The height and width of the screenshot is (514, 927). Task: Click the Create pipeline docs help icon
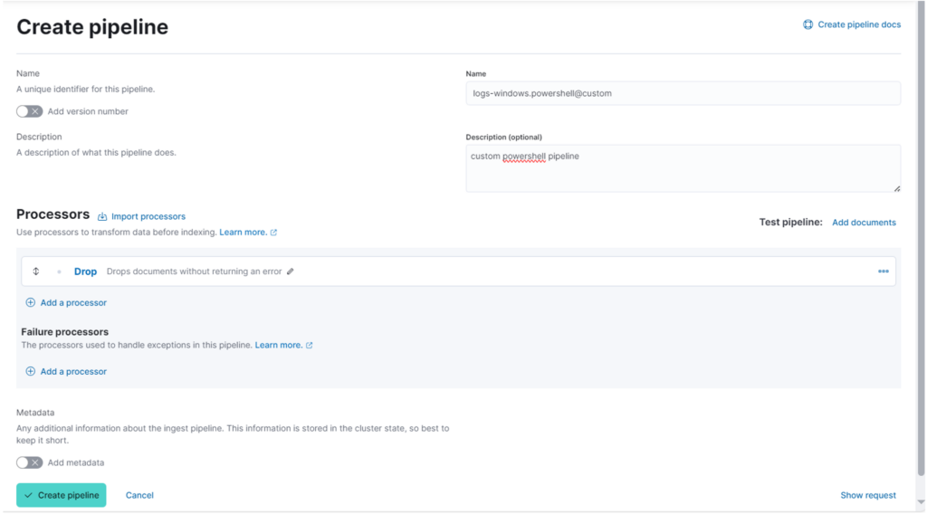click(808, 24)
